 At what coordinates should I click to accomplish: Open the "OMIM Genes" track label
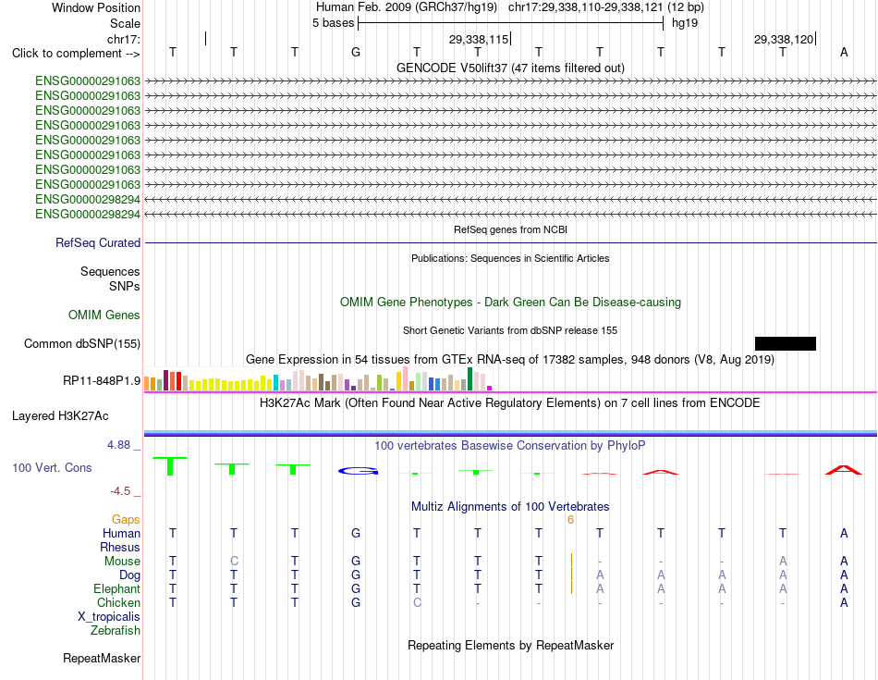pos(104,315)
